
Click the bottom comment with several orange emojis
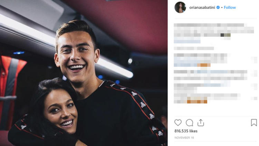point(207,98)
